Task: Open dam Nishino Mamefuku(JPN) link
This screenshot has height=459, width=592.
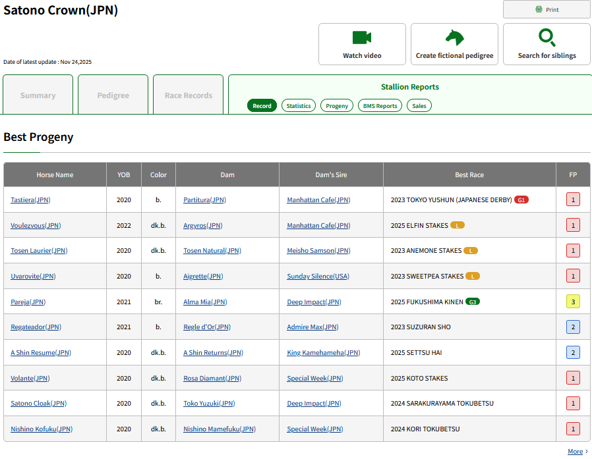Action: 220,429
